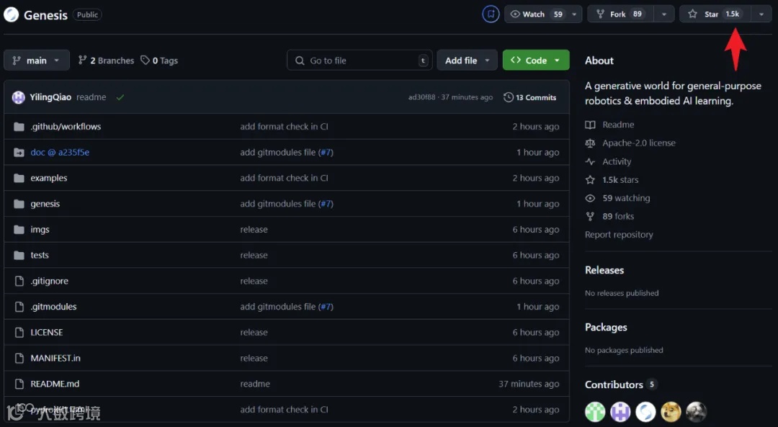Open the tests folder
The image size is (778, 427).
pyautogui.click(x=40, y=256)
